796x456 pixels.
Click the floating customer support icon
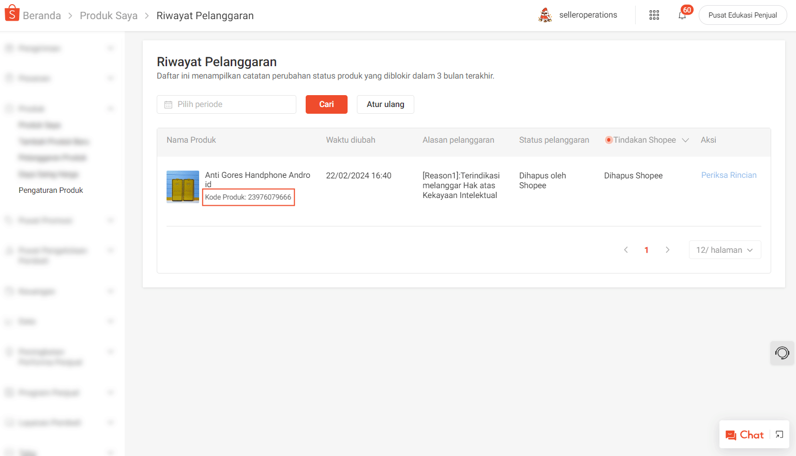point(782,353)
